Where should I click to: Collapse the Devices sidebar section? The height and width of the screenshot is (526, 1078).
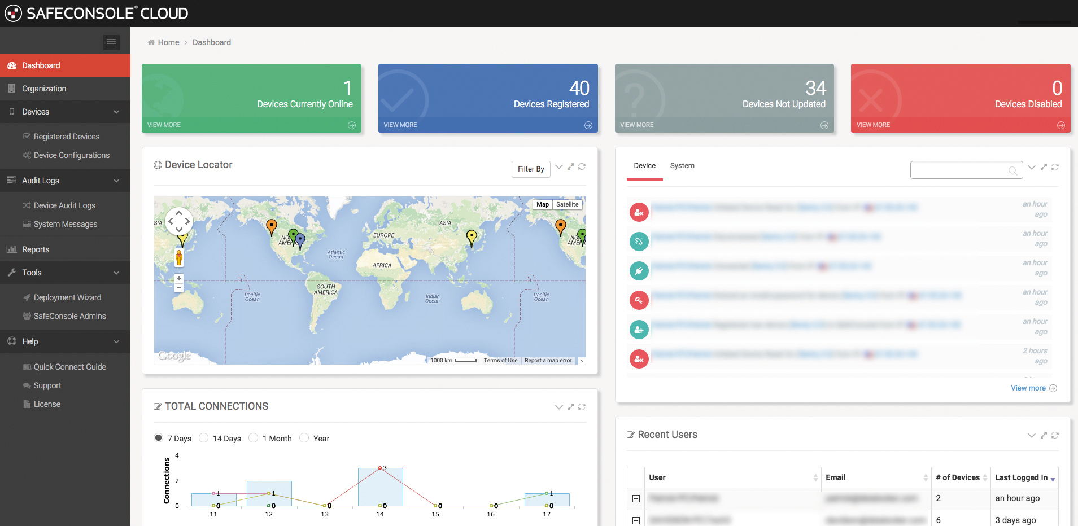65,112
